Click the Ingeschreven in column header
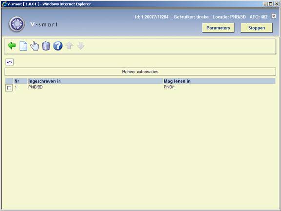Image resolution: width=281 pixels, height=211 pixels. pos(44,81)
